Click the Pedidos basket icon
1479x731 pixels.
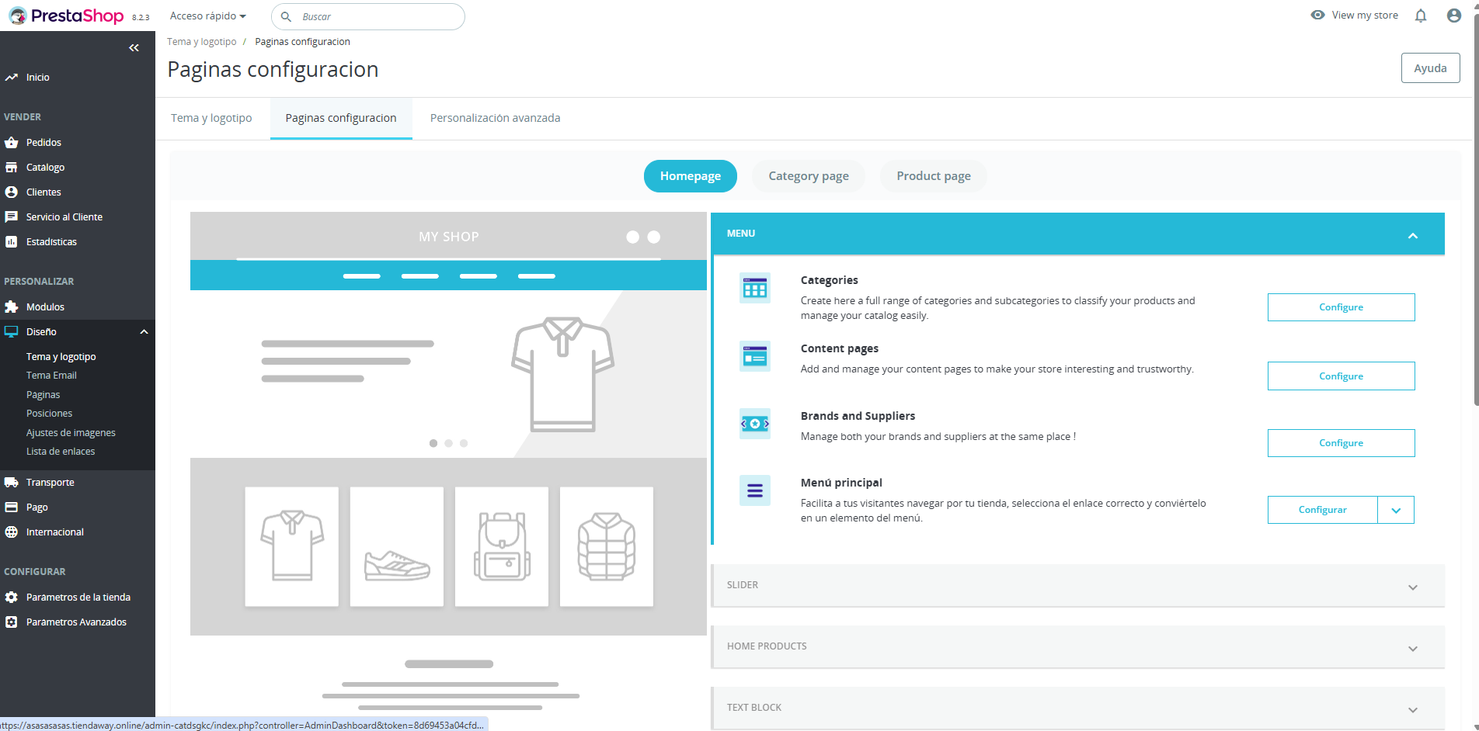(x=12, y=143)
